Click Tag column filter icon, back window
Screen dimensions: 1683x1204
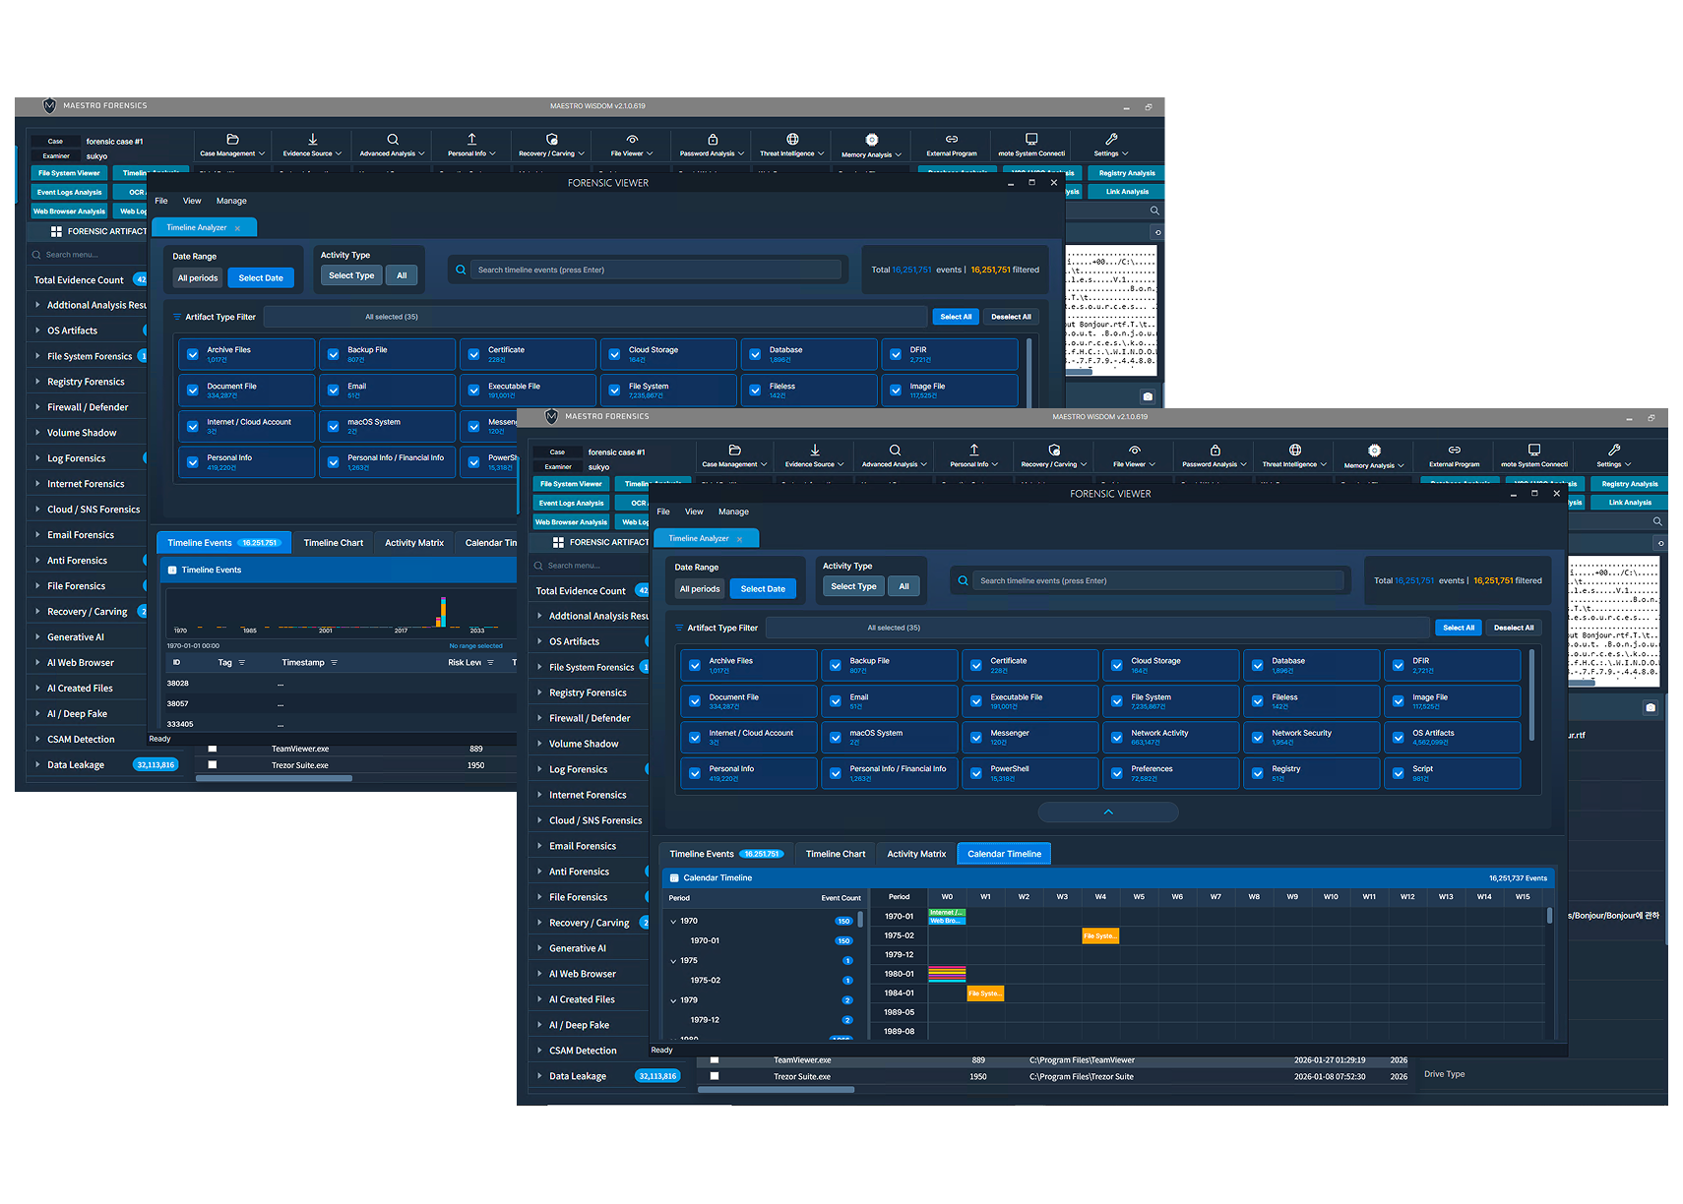pos(242,662)
